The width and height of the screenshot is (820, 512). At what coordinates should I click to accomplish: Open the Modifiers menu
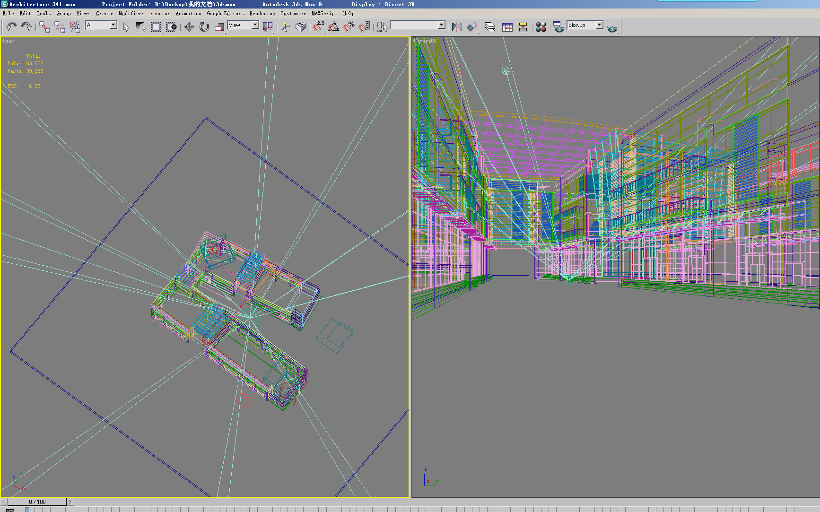(131, 13)
